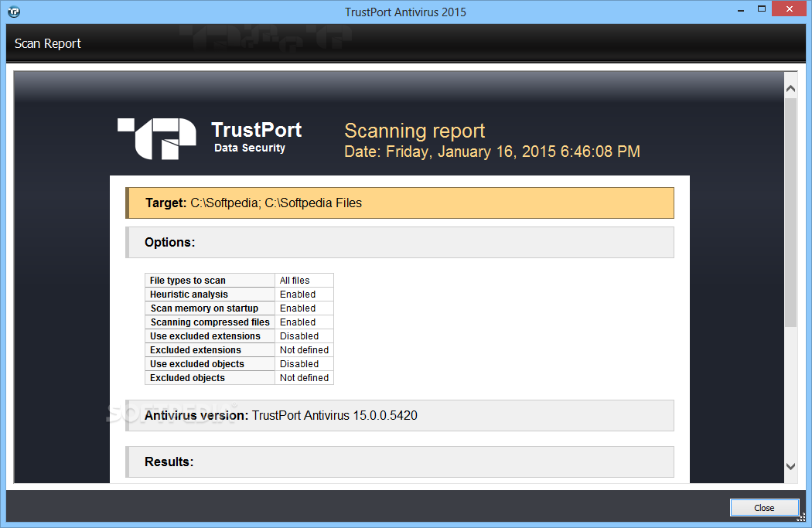Viewport: 812px width, 528px height.
Task: Click the Close button
Action: [764, 508]
